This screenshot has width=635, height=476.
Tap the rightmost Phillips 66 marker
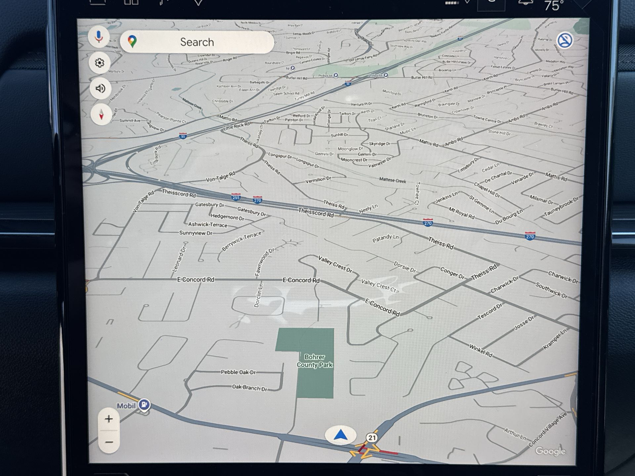click(x=386, y=75)
